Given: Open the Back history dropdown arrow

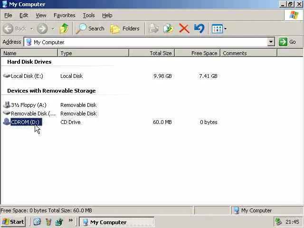Looking at the screenshot, I should pyautogui.click(x=32, y=28).
